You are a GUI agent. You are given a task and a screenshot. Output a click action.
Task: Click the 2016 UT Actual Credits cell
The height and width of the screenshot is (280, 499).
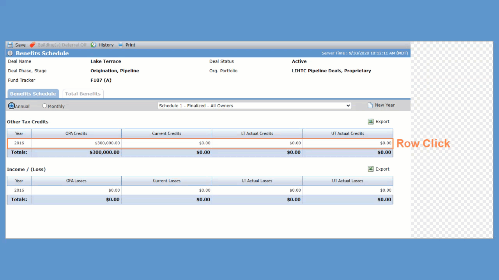[x=348, y=143]
